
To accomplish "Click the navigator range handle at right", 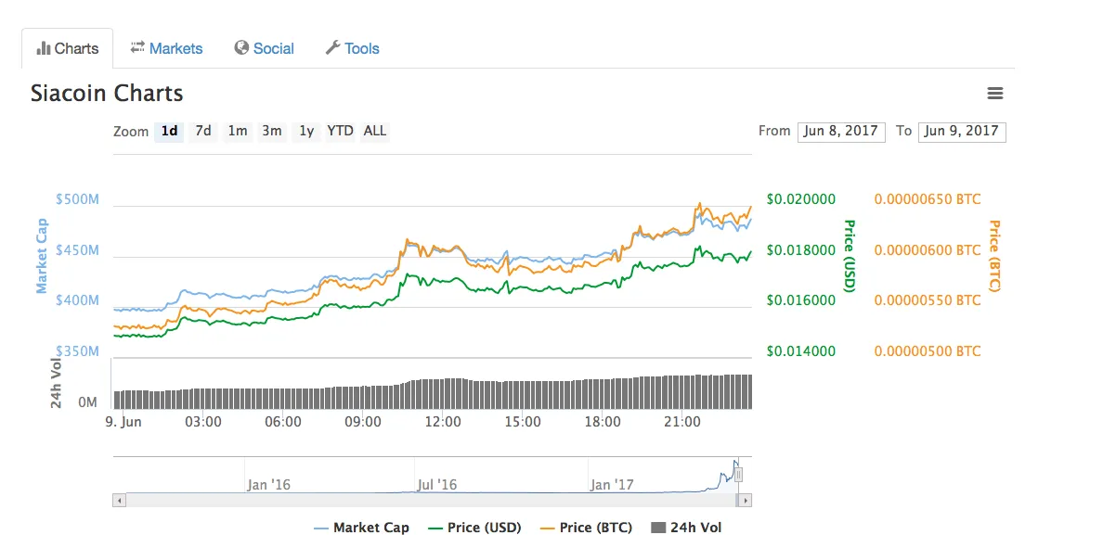I will pos(739,476).
